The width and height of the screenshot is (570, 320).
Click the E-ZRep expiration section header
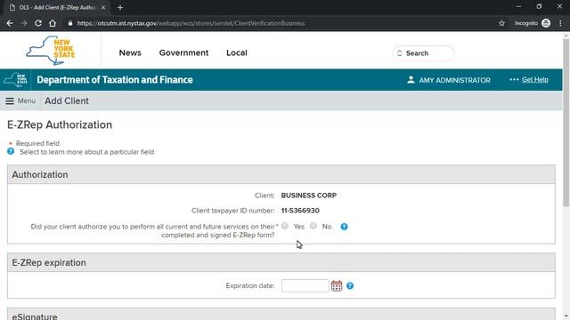[281, 262]
